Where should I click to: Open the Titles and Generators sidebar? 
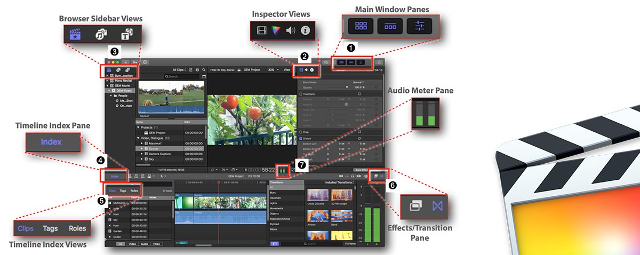coord(127,70)
